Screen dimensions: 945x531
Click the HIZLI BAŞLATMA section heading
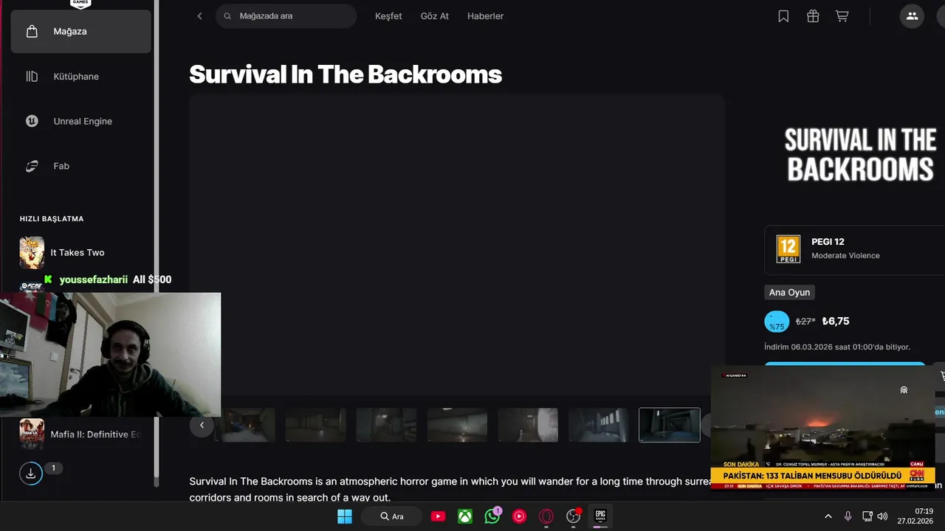(52, 219)
